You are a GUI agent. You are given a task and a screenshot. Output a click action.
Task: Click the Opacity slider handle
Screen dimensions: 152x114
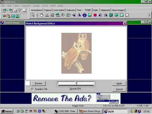pos(76,83)
